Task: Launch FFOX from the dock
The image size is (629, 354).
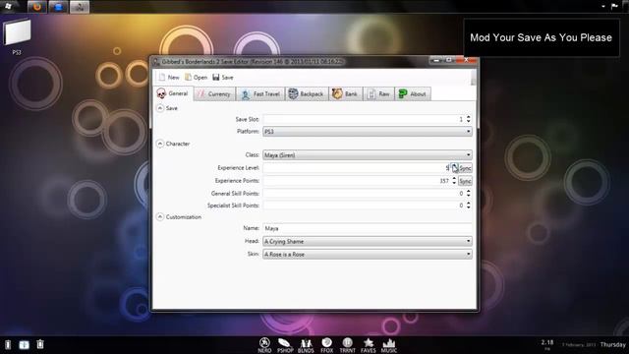Action: coord(326,345)
